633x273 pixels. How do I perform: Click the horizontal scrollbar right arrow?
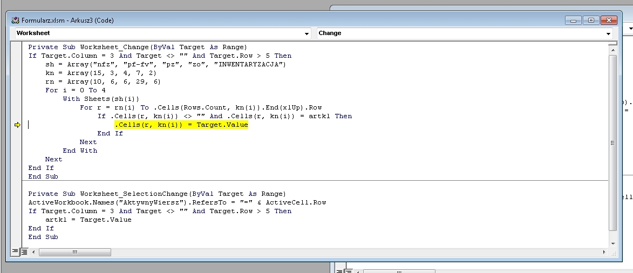point(604,252)
